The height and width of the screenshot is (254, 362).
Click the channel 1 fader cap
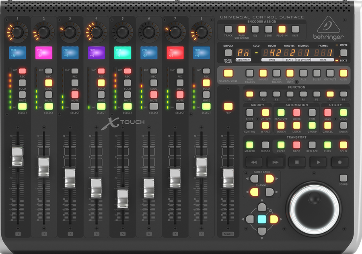coord(17,156)
